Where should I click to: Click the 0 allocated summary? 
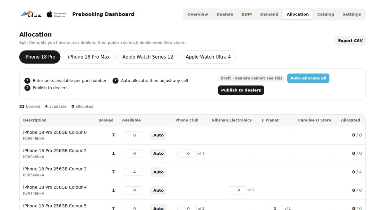tap(82, 106)
